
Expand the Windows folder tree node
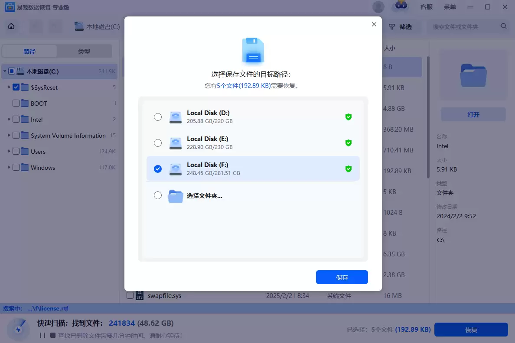pyautogui.click(x=9, y=168)
